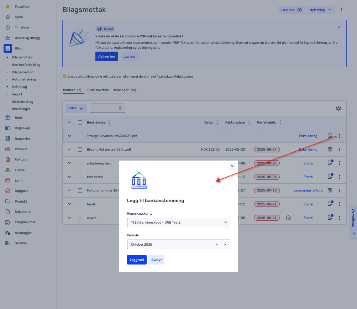Toggle the select-all checkbox in header
Image resolution: width=357 pixels, height=309 pixels.
(80, 122)
